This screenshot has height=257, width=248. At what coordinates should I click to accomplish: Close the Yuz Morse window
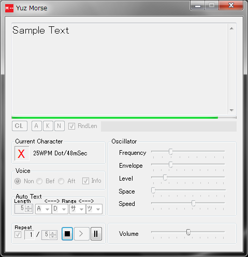click(x=231, y=6)
